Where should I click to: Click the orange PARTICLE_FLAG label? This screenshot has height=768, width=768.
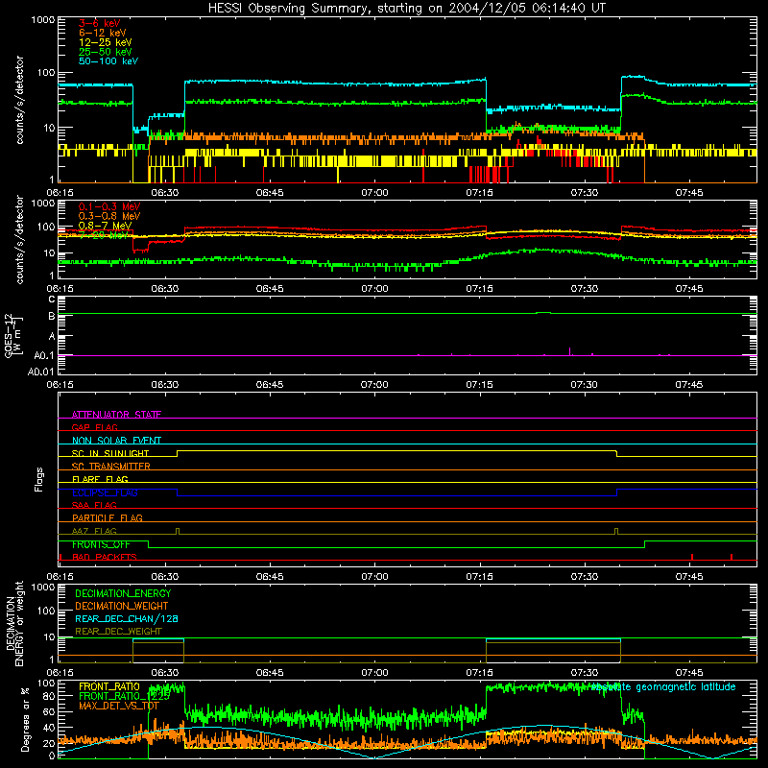point(108,517)
